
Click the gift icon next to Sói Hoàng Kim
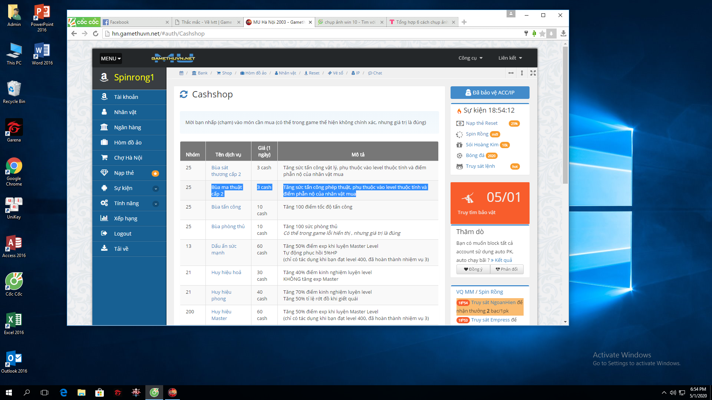point(459,145)
